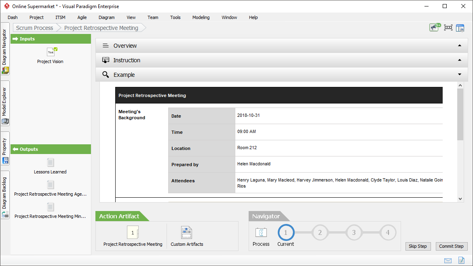This screenshot has width=473, height=266.
Task: Open Project Retrospective Meeting Agenda output icon
Action: click(51, 185)
